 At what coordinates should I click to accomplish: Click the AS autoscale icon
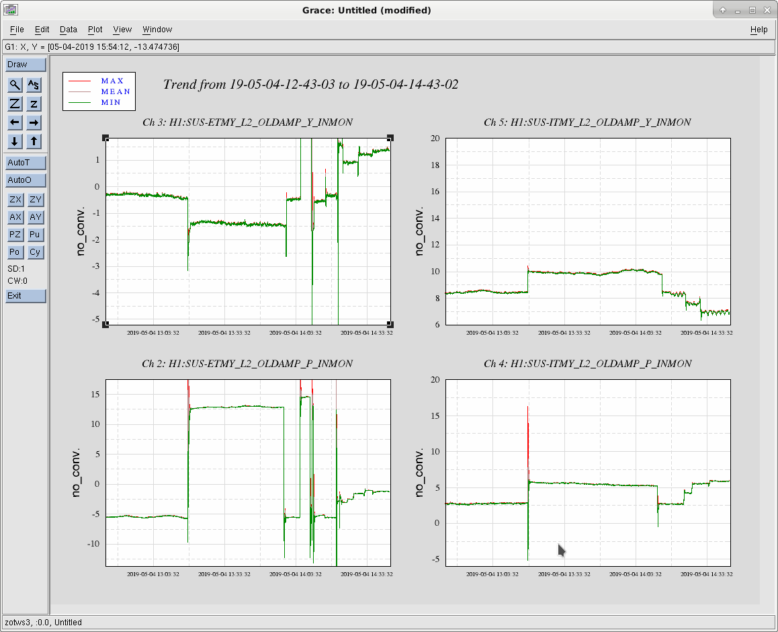tap(34, 85)
